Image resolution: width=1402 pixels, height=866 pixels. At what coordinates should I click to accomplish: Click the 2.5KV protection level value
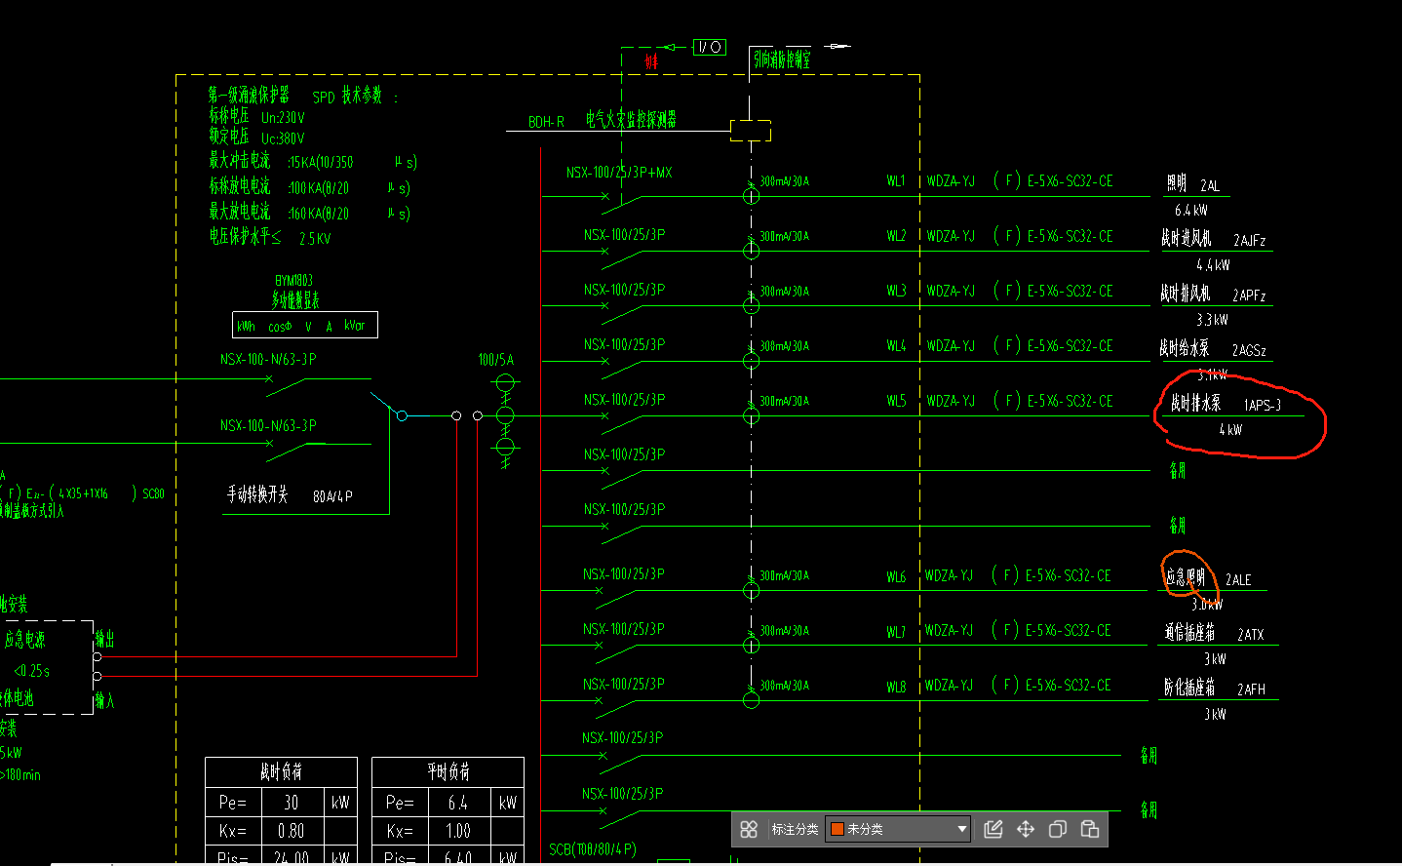[x=315, y=238]
